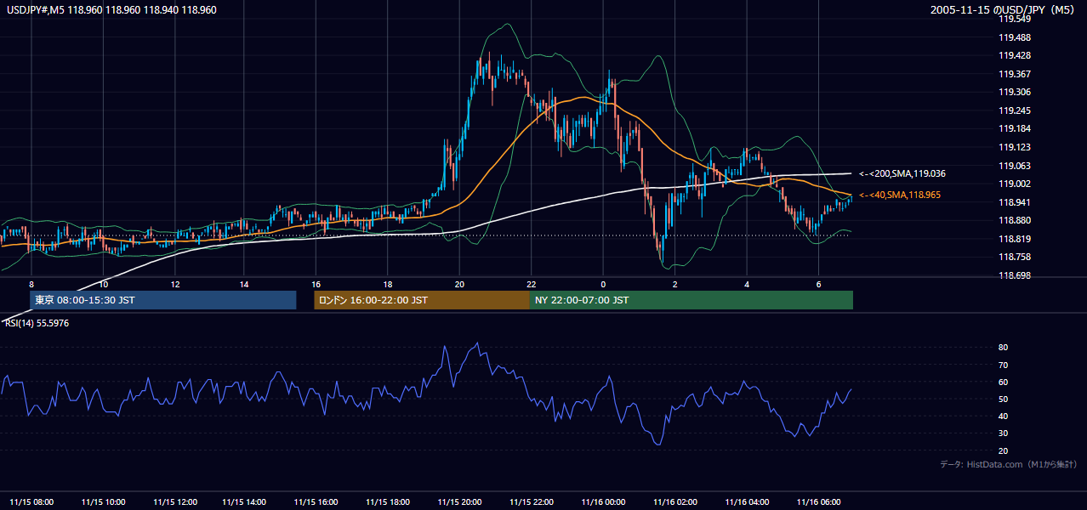Screen dimensions: 1087x510
Task: Click the bottom time label 11/16 04:00
Action: [746, 501]
